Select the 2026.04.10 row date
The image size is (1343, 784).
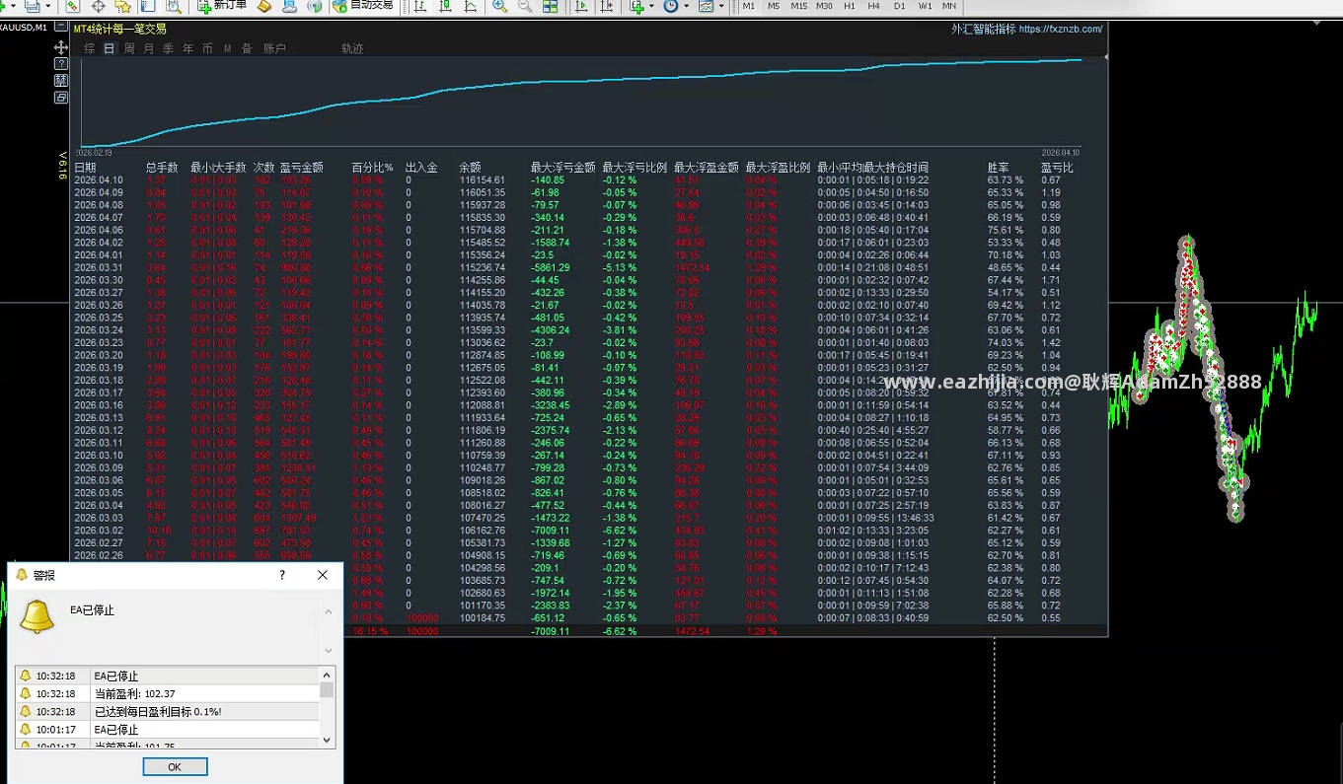99,180
